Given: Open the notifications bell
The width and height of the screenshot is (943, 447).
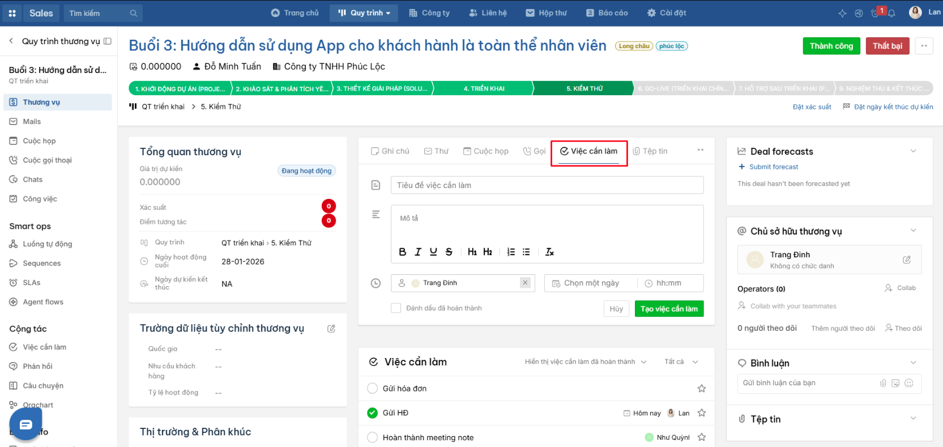Looking at the screenshot, I should [x=891, y=13].
